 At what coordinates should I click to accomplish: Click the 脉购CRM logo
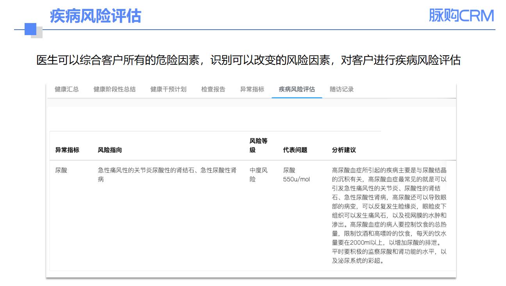point(461,16)
